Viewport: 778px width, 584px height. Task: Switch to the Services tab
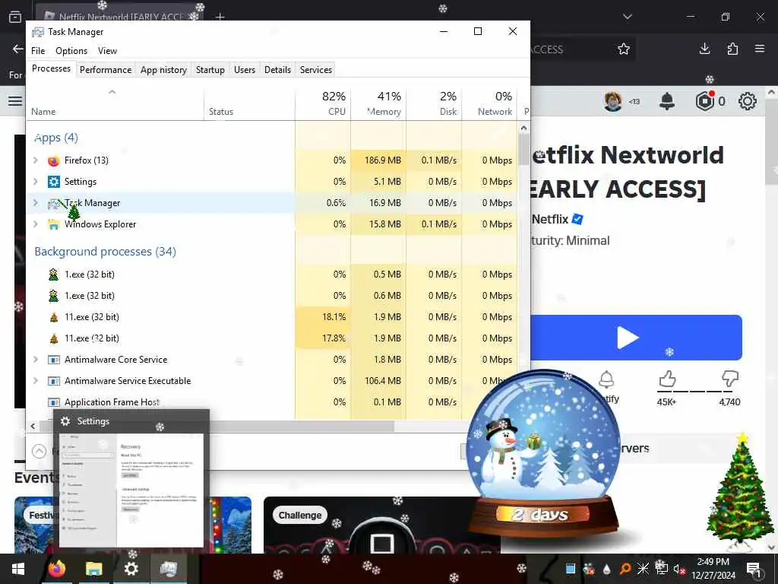(315, 70)
